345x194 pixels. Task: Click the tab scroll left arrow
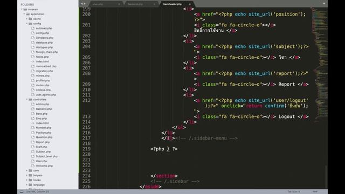(81, 4)
